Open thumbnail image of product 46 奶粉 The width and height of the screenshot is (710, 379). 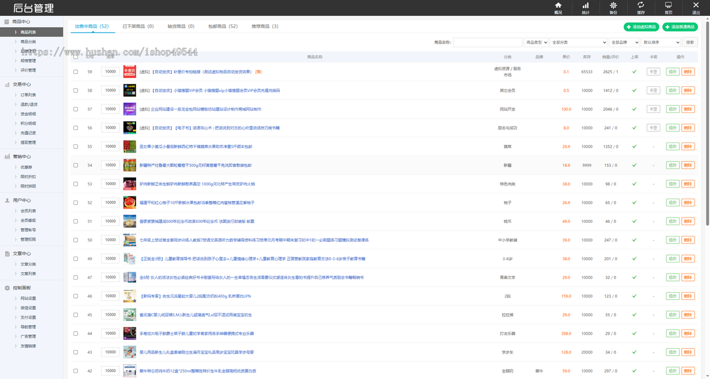pos(130,296)
